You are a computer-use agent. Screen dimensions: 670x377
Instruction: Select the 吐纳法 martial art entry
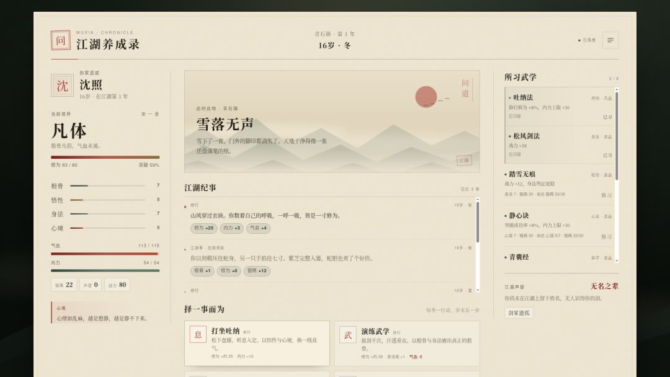click(x=560, y=106)
